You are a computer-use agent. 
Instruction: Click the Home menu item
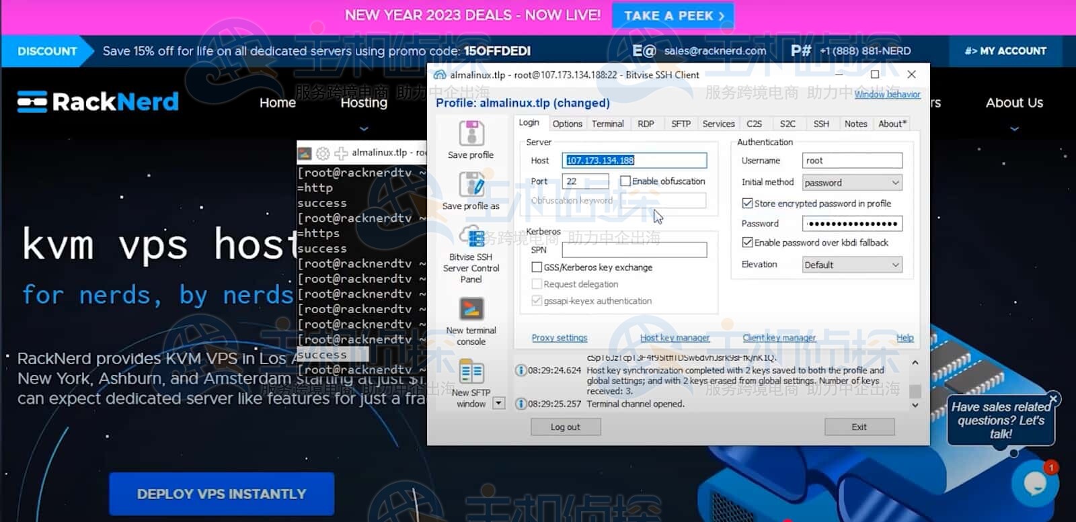coord(278,103)
